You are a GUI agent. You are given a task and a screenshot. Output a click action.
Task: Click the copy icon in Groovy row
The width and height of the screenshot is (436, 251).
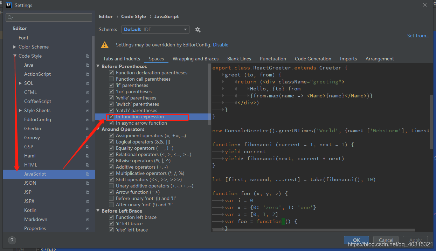tap(87, 138)
